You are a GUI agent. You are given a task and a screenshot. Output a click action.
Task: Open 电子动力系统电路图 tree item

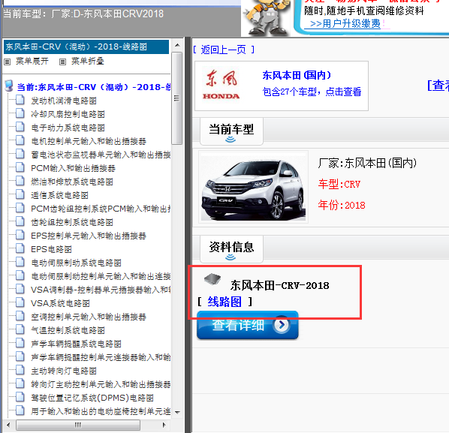click(68, 128)
